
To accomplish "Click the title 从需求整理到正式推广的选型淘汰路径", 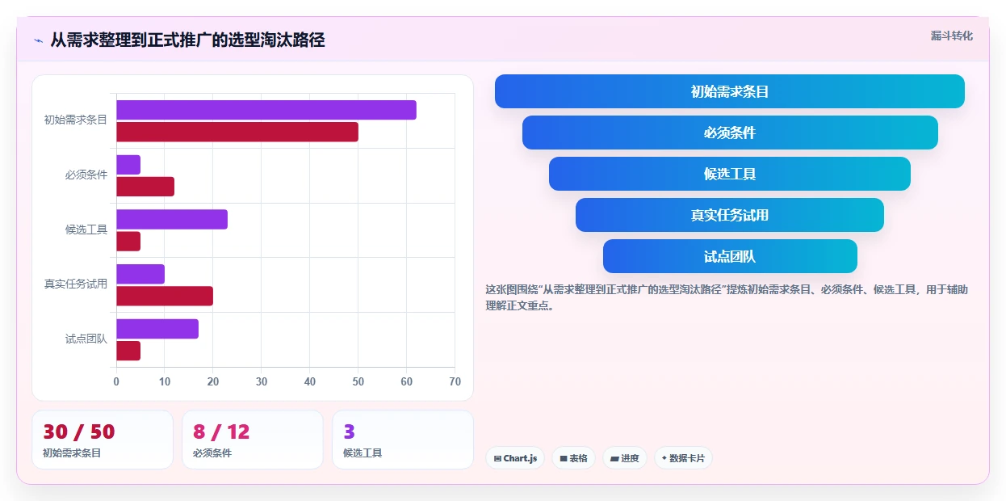I will click(x=187, y=40).
